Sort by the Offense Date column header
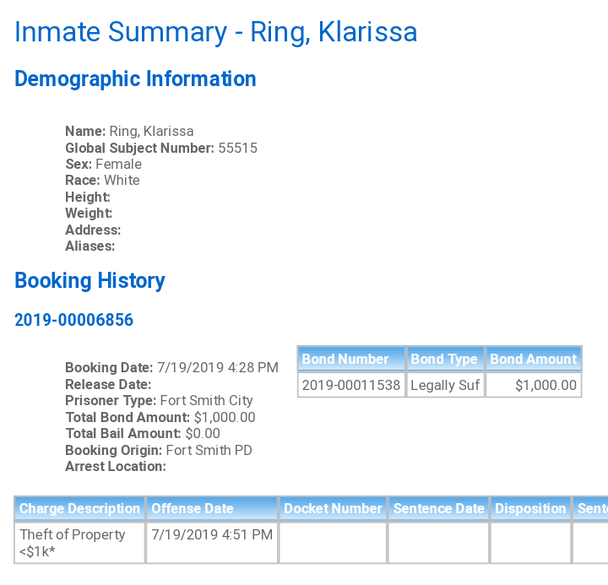The height and width of the screenshot is (585, 608). point(212,509)
